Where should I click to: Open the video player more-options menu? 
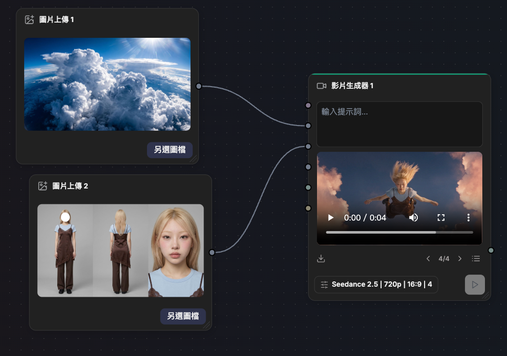[468, 217]
